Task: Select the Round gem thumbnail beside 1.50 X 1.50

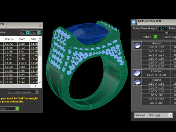Action: tap(137, 82)
